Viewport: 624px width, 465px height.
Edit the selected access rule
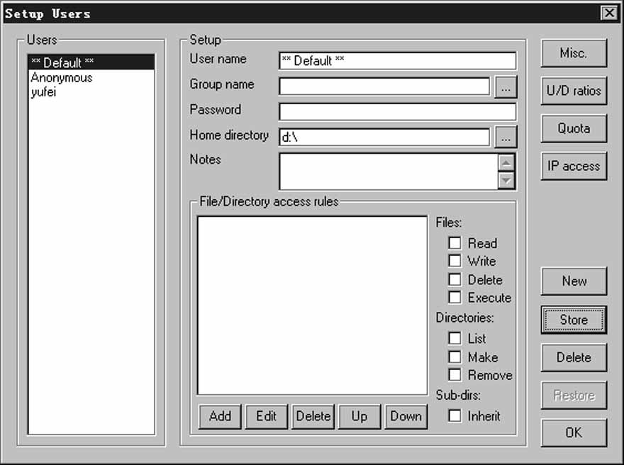[266, 417]
